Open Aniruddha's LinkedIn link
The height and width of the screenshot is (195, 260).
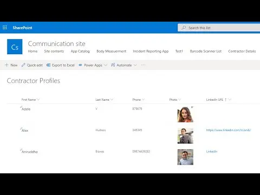[x=212, y=151]
